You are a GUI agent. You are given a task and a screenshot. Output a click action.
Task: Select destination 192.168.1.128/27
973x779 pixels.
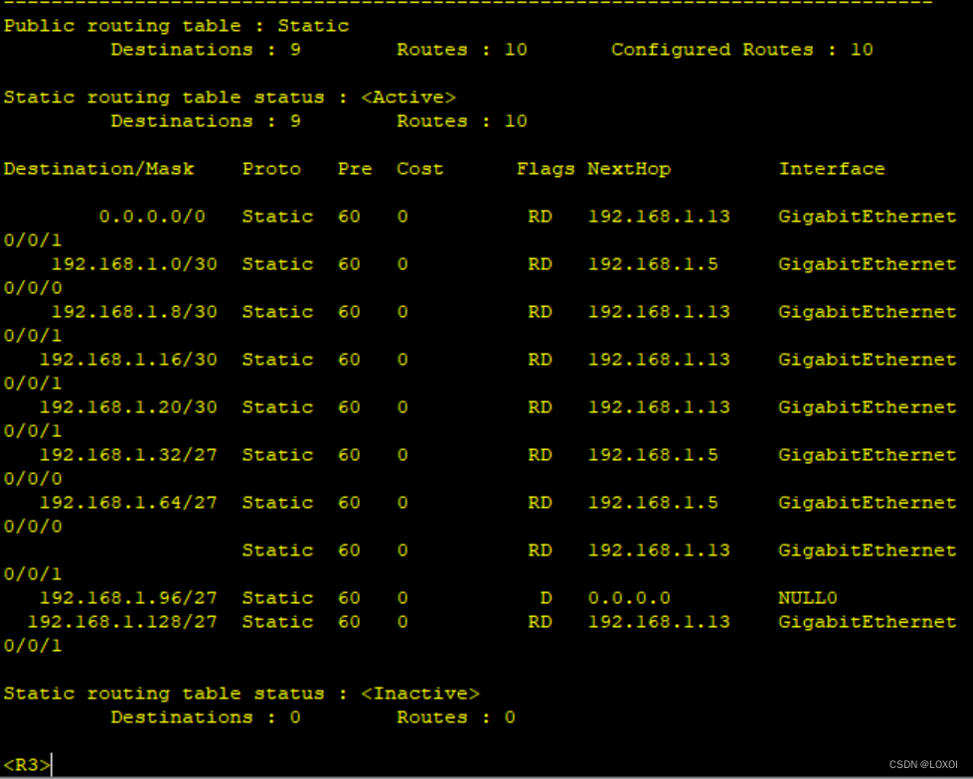(122, 622)
